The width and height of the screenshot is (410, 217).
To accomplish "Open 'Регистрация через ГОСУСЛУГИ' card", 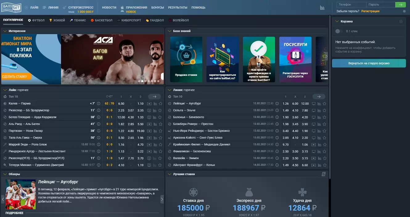I will [295, 59].
